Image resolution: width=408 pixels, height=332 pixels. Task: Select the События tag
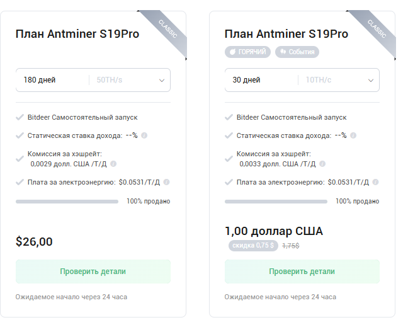[x=297, y=52]
